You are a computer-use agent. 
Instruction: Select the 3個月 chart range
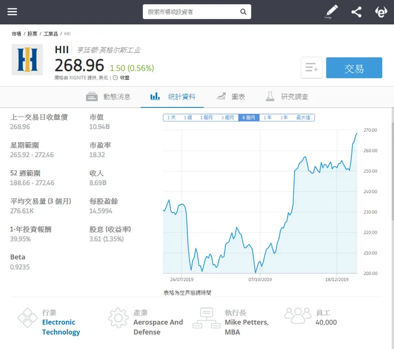click(x=227, y=117)
